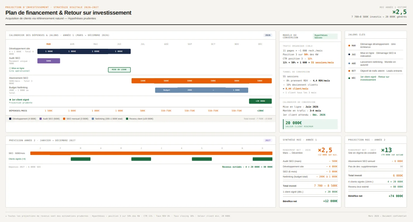Click the Revenus estimés 80 000€ line for 2027
This screenshot has width=413, height=222.
247,167
